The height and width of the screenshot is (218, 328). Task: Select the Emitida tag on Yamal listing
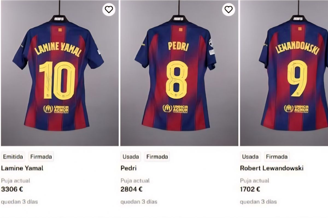(x=13, y=157)
